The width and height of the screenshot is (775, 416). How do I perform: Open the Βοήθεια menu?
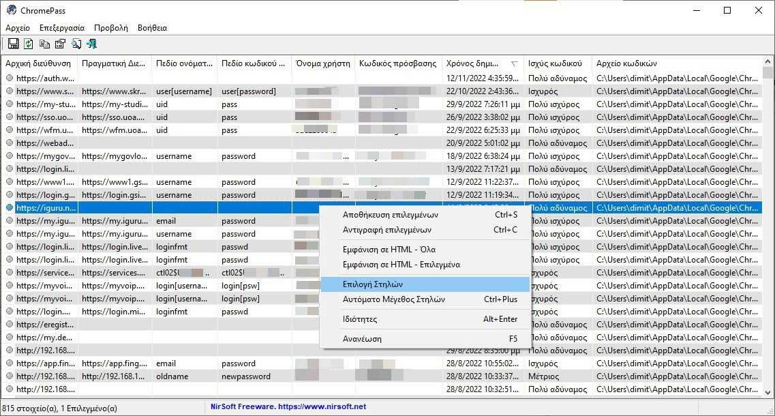coord(152,28)
